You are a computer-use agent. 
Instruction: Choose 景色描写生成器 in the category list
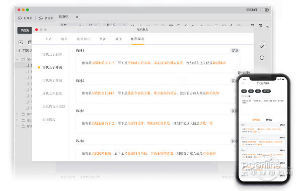tap(54, 107)
